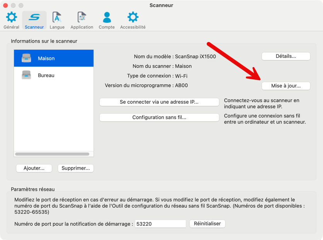Open the Accessibilité gear icon
323x240 pixels.
pos(133,17)
